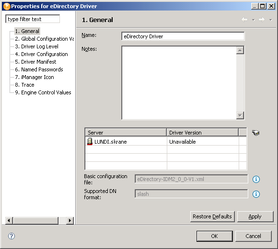Open 5. Driver Manifest page
This screenshot has height=249, width=278.
35,62
